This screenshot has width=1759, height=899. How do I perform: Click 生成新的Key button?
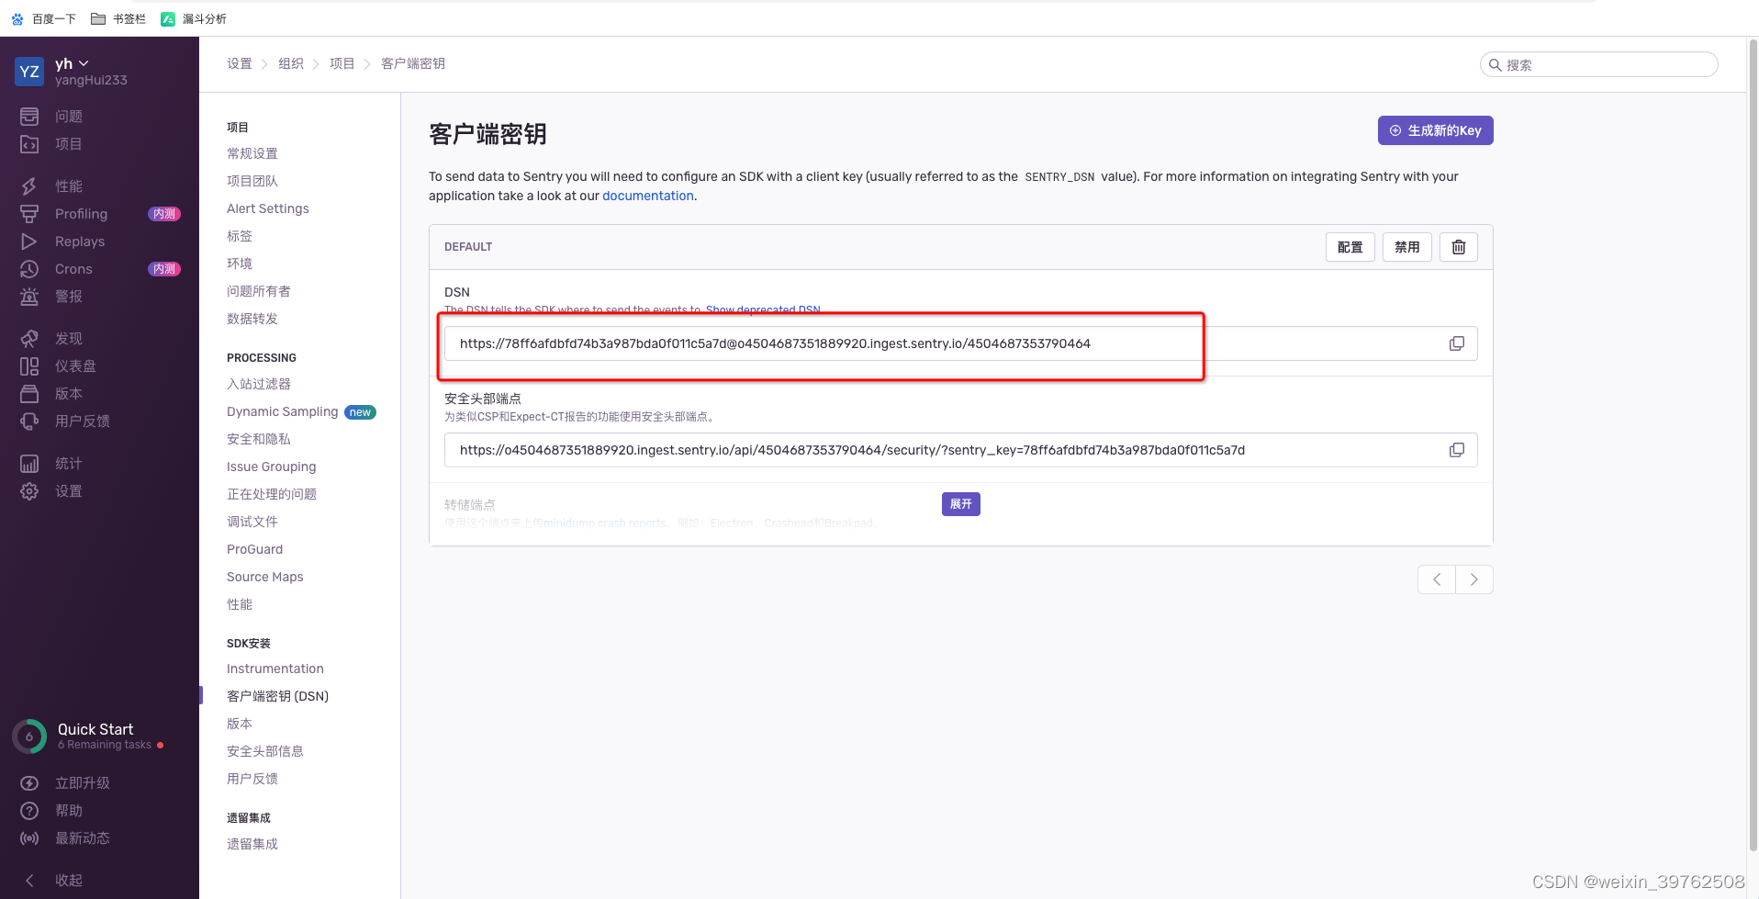1436,130
